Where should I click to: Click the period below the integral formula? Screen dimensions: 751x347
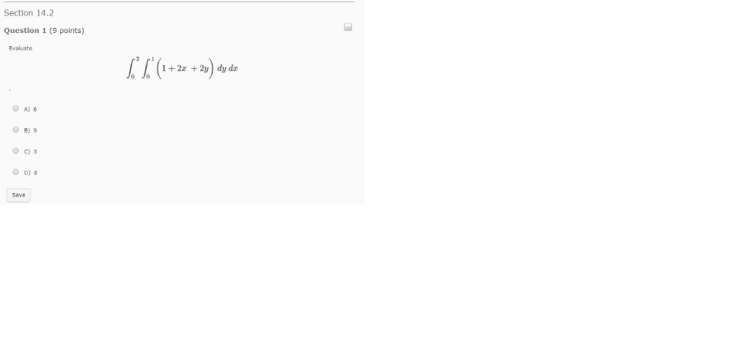click(10, 90)
